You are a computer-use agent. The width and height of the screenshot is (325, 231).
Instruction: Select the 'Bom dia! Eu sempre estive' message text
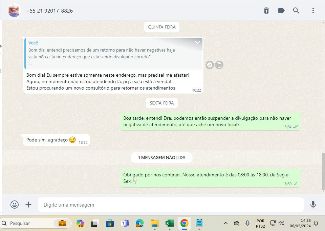pyautogui.click(x=108, y=81)
